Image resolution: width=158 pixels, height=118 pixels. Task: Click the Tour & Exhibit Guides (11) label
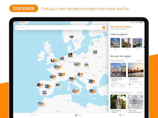(x=121, y=92)
